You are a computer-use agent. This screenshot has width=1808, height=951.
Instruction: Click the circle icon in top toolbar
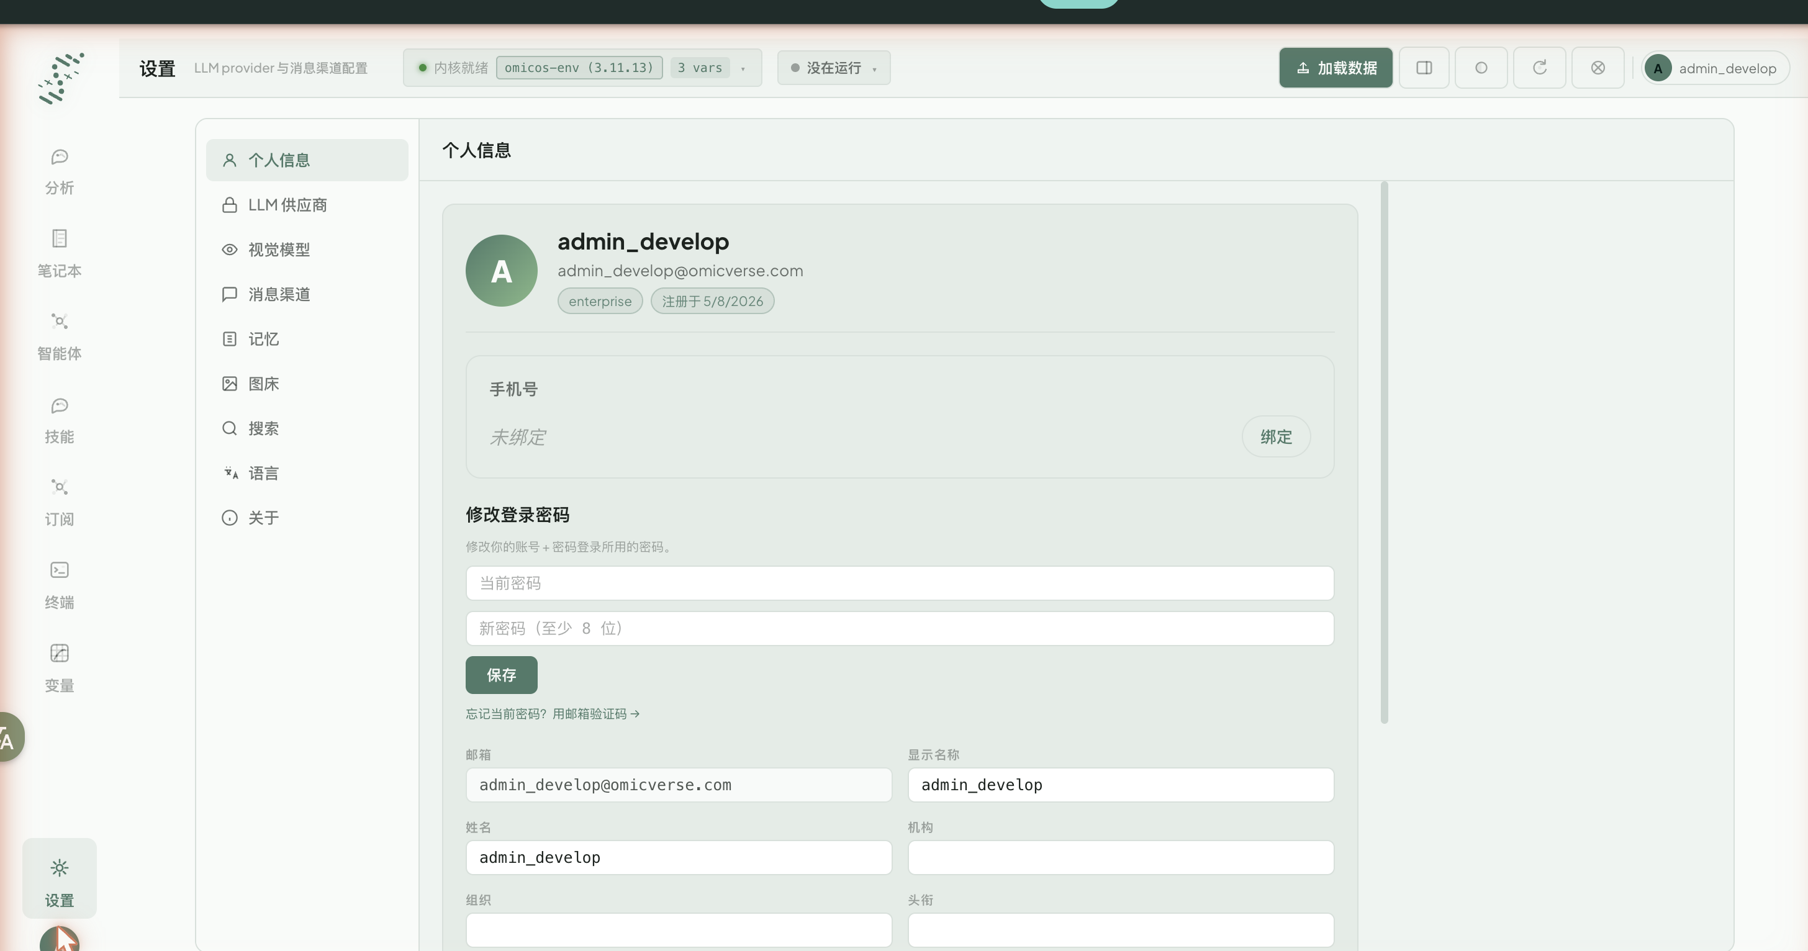click(x=1481, y=68)
